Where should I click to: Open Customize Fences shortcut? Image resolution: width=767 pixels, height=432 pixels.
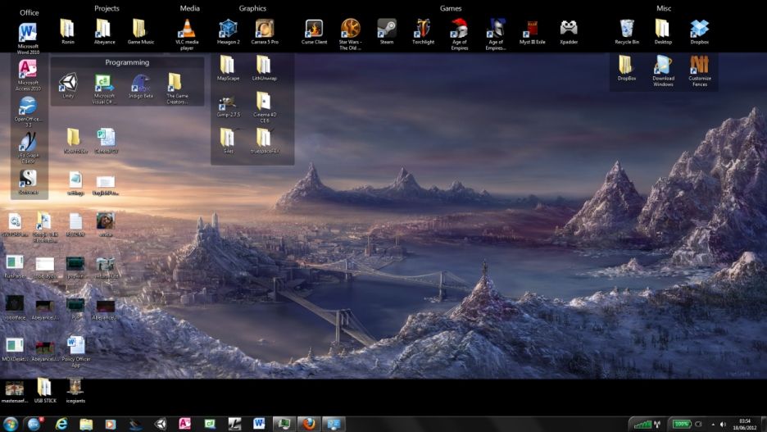tap(700, 71)
